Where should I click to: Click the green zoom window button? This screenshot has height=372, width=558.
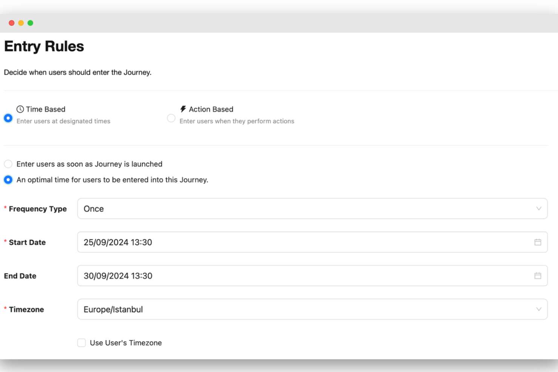coord(30,23)
